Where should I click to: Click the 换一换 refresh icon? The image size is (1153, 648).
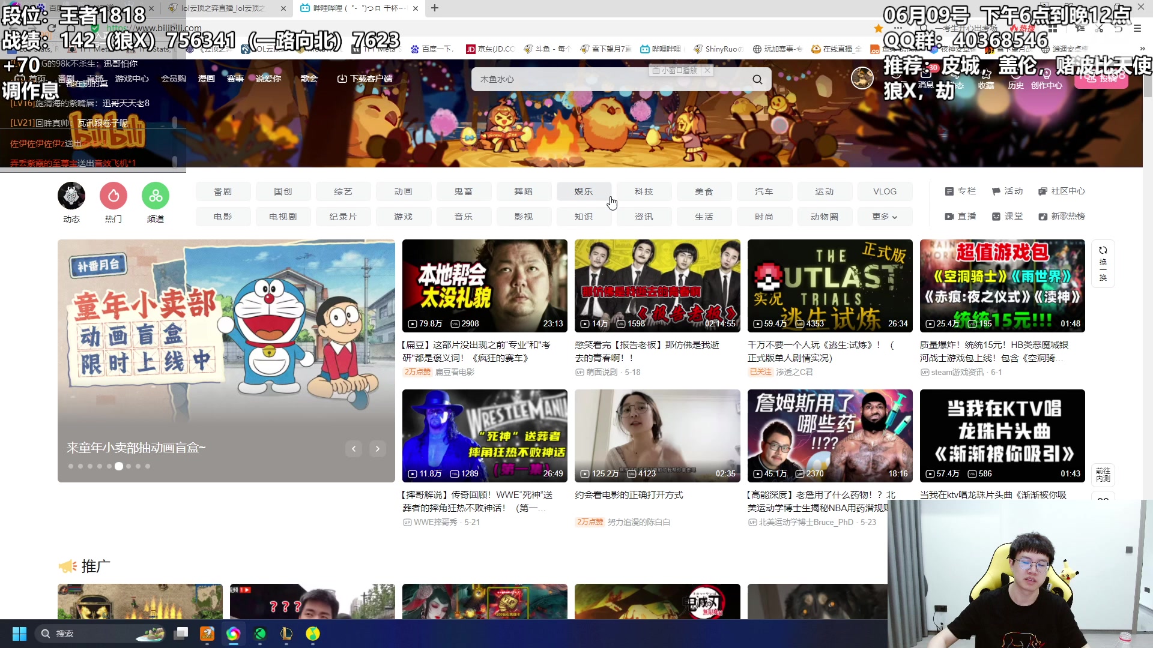(1103, 263)
